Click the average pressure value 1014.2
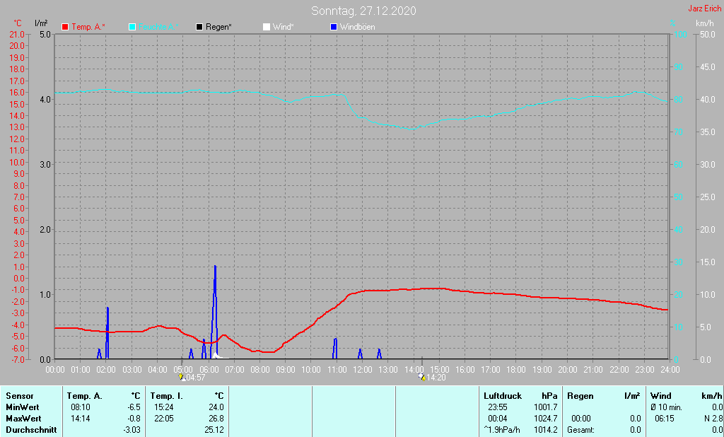The height and width of the screenshot is (437, 724). pyautogui.click(x=546, y=430)
